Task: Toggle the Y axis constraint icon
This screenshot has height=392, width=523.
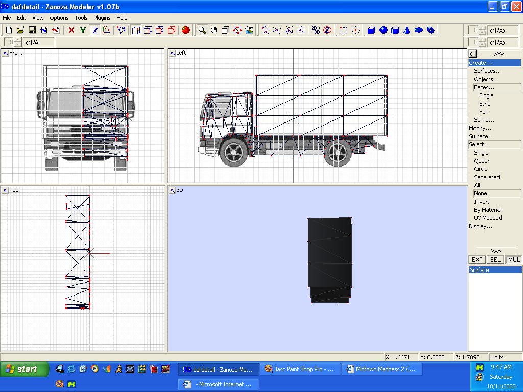Action: tap(83, 30)
